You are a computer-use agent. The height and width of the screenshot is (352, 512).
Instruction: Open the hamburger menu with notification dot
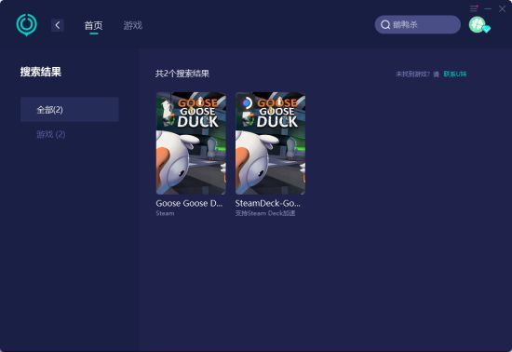474,8
